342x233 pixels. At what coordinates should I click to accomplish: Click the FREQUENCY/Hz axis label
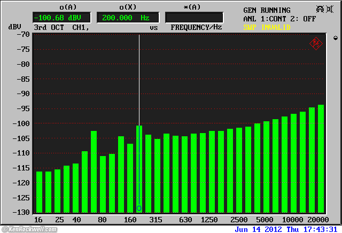click(196, 27)
